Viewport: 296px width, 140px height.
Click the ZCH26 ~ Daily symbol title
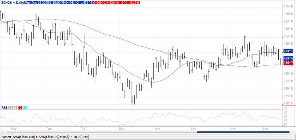pyautogui.click(x=12, y=2)
